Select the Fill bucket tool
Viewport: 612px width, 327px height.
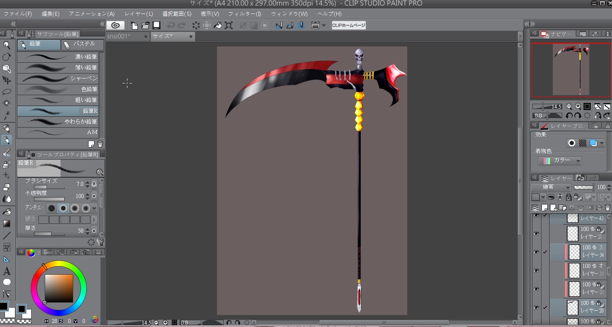point(7,212)
